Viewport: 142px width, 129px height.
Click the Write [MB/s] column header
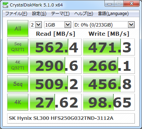coord(109,34)
